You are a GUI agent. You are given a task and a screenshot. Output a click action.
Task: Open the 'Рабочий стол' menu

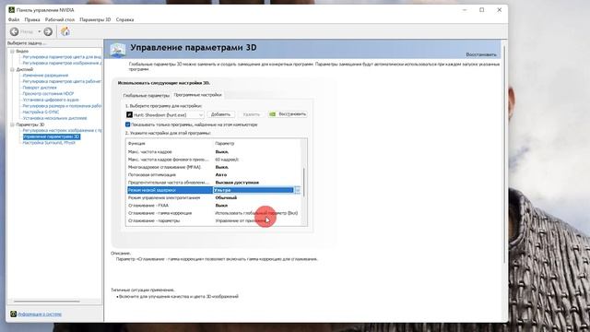pyautogui.click(x=60, y=19)
